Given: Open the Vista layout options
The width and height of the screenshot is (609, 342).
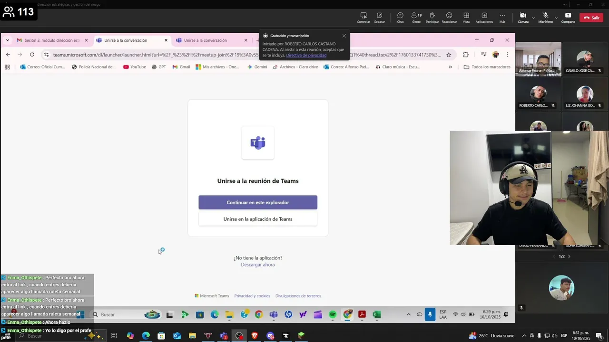Looking at the screenshot, I should 466,18.
